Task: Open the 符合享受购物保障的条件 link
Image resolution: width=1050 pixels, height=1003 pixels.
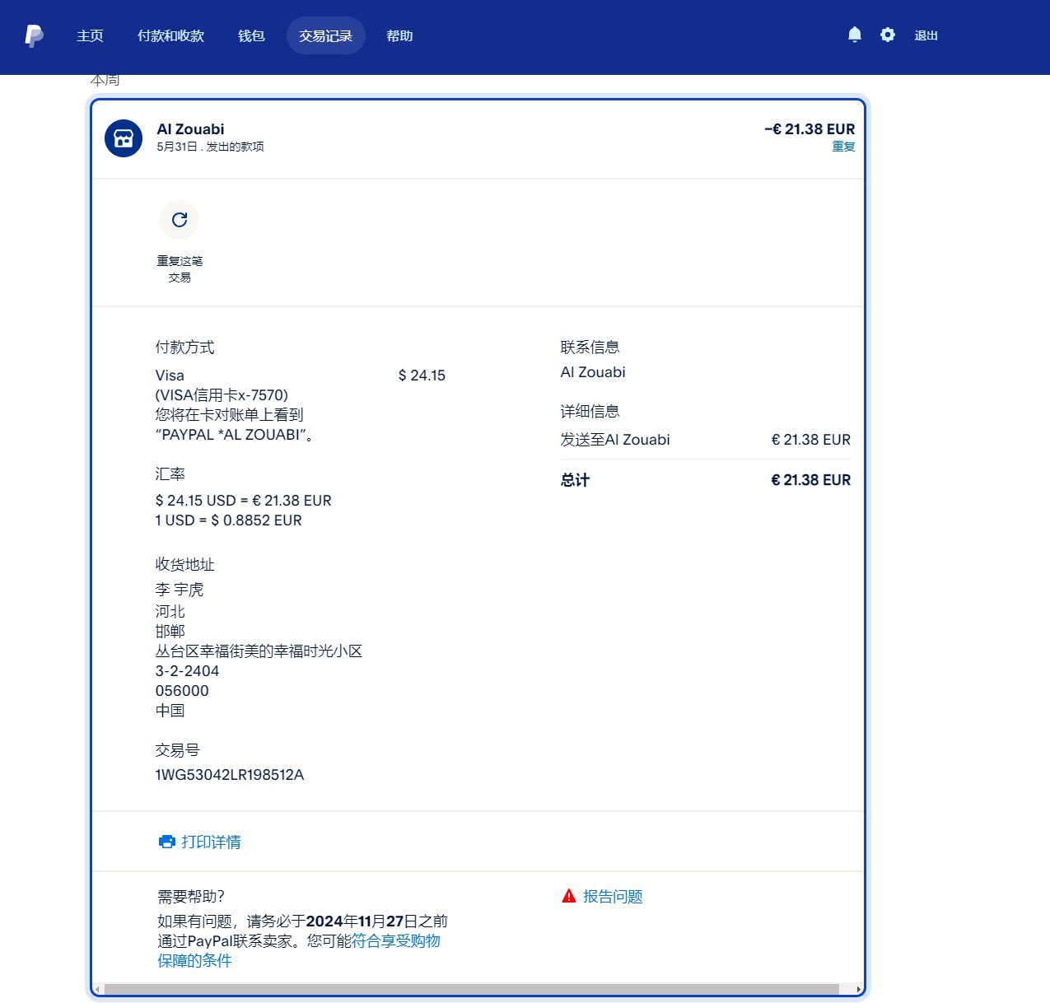Action: (x=395, y=940)
